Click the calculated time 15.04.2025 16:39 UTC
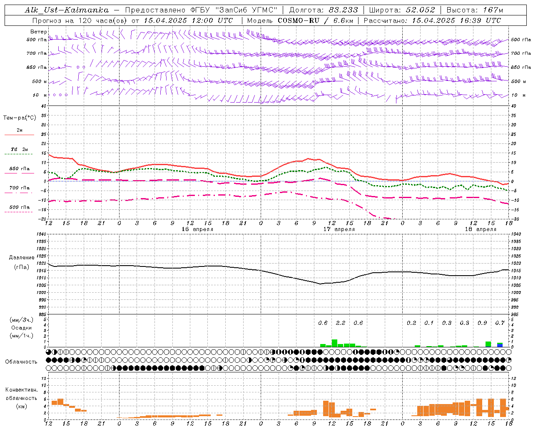Viewport: 533px width, 427px height. [456, 20]
